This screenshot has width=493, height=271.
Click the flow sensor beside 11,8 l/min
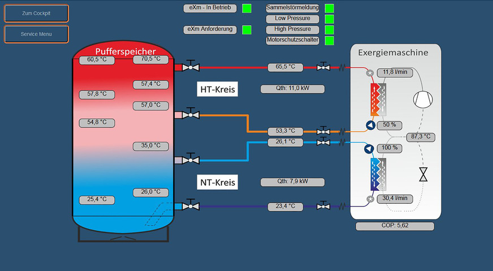[370, 73]
